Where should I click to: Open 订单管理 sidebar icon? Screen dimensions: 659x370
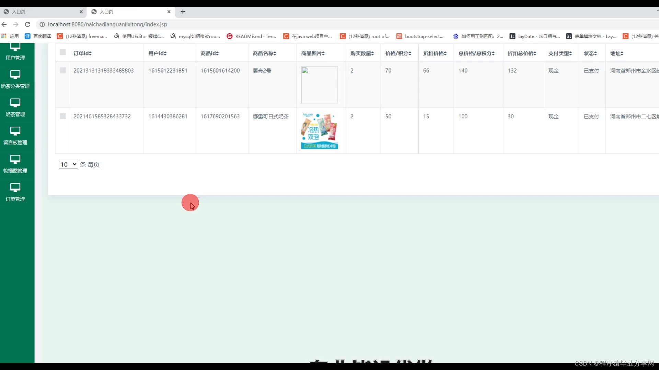coord(15,187)
